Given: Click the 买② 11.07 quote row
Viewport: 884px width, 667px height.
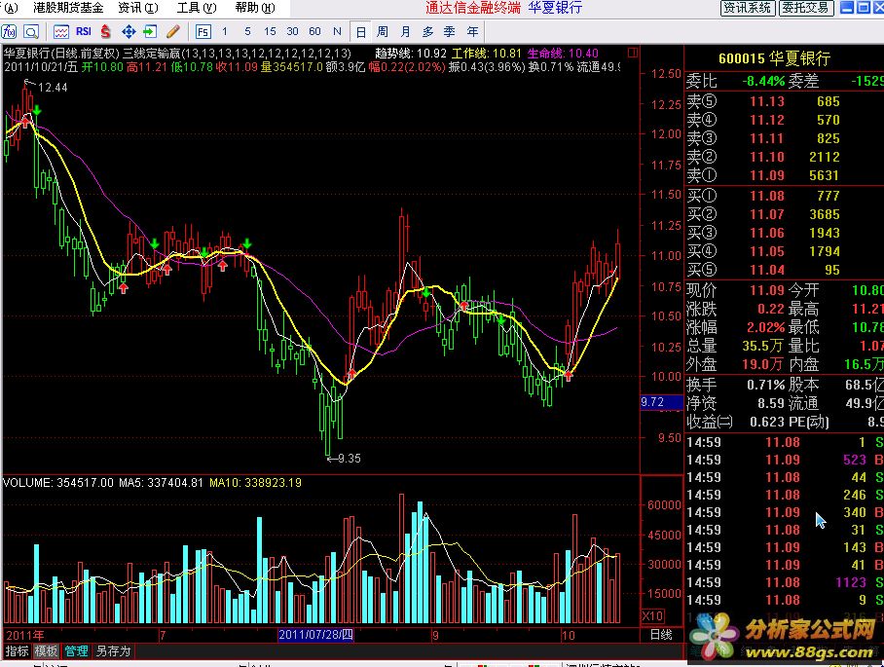Looking at the screenshot, I should tap(785, 214).
